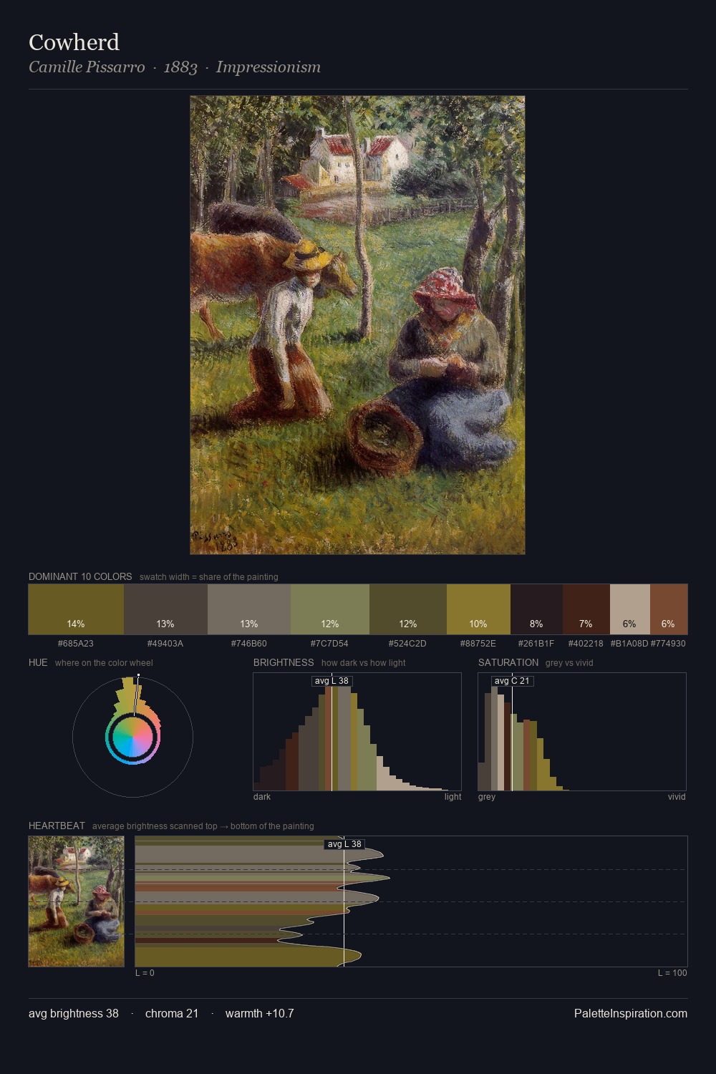Click the 'Cowherd' title
The height and width of the screenshot is (1074, 716).
click(x=74, y=42)
